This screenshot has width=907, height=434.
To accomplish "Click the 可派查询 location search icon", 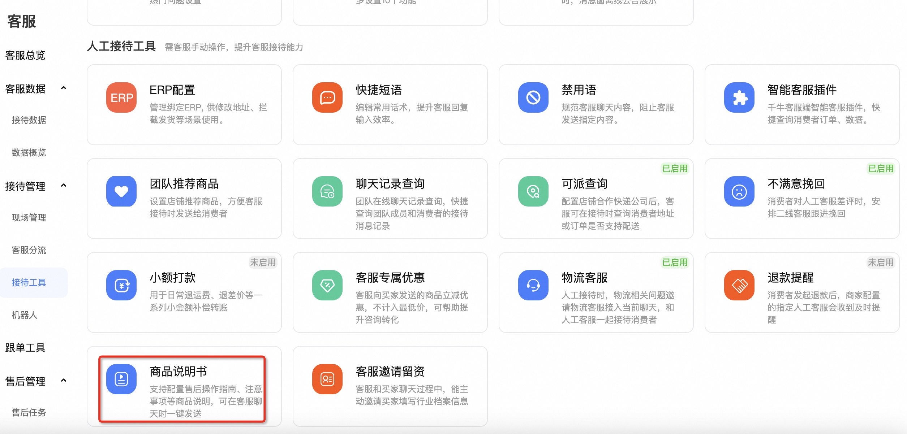I will 533,191.
